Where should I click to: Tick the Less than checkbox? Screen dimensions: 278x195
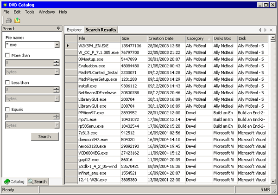[x=7, y=82]
